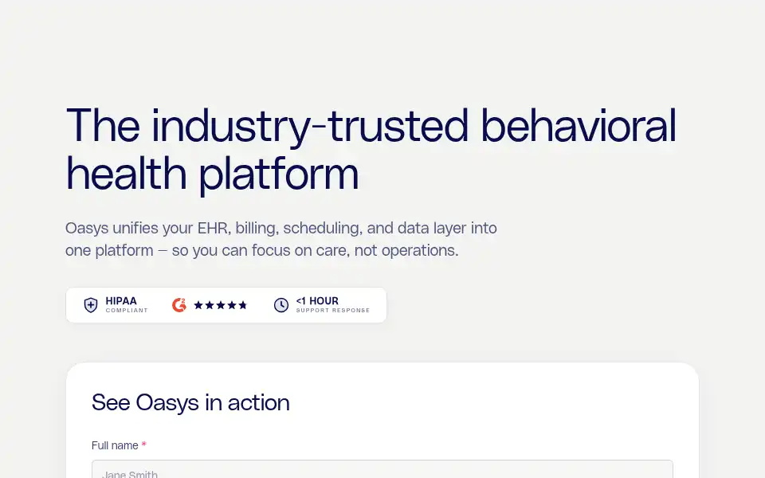Click the five-star rating row
765x478 pixels.
(x=221, y=305)
